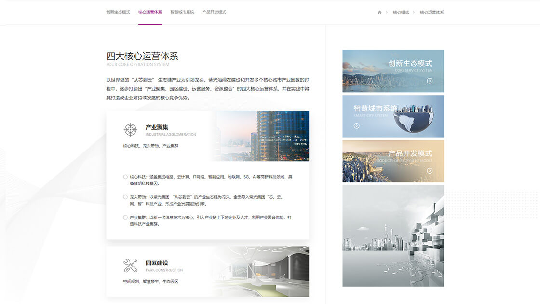Select the circle bullet before 产业集群
This screenshot has width=540, height=304.
pos(125,217)
